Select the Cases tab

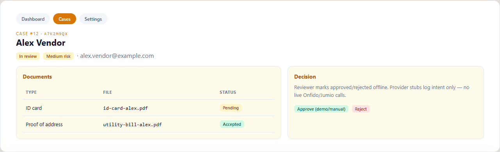click(x=64, y=19)
